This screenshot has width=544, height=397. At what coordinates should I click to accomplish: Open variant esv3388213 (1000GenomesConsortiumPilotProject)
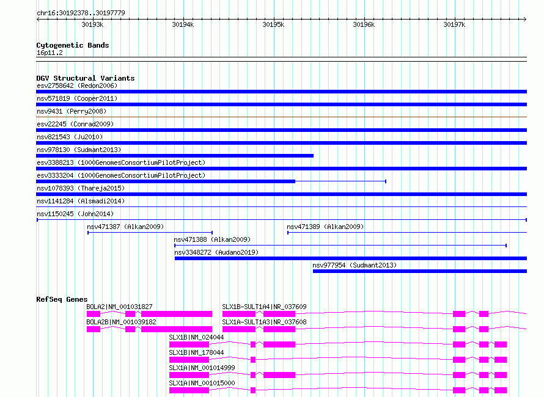tap(121, 162)
